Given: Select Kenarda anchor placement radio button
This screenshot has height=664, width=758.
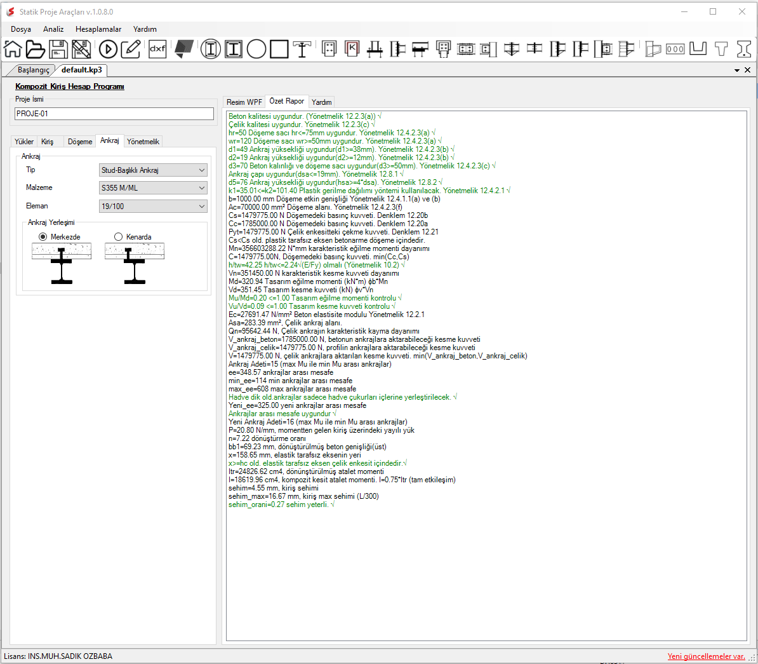Looking at the screenshot, I should coord(119,236).
